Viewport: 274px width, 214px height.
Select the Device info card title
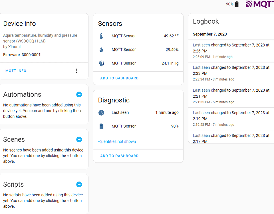(x=19, y=24)
